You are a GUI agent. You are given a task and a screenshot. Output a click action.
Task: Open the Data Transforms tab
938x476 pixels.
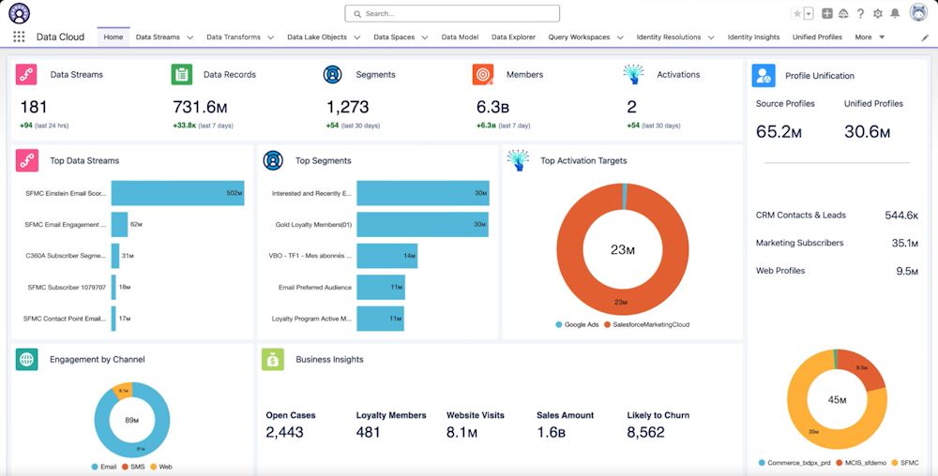tap(234, 37)
